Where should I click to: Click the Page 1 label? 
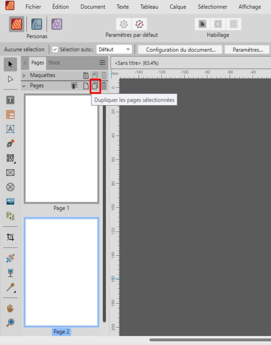61,208
